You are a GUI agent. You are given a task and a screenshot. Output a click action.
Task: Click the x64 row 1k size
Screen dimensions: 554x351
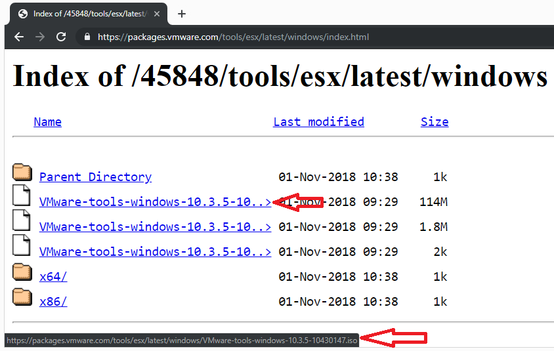pyautogui.click(x=440, y=277)
